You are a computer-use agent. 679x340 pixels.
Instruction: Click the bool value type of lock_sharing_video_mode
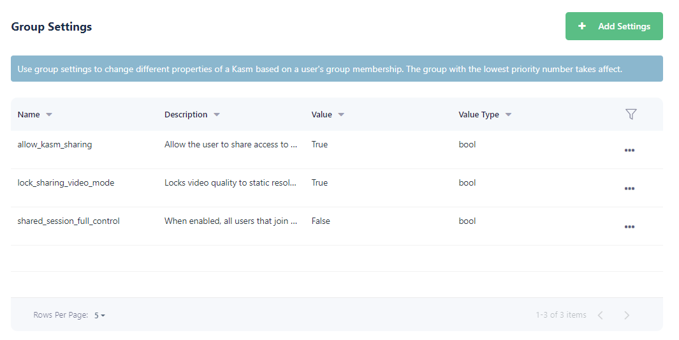coord(467,183)
